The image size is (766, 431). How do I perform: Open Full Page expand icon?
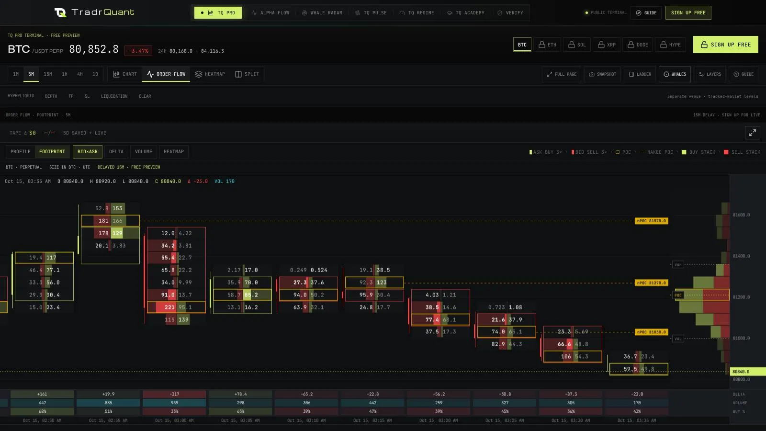pyautogui.click(x=550, y=74)
